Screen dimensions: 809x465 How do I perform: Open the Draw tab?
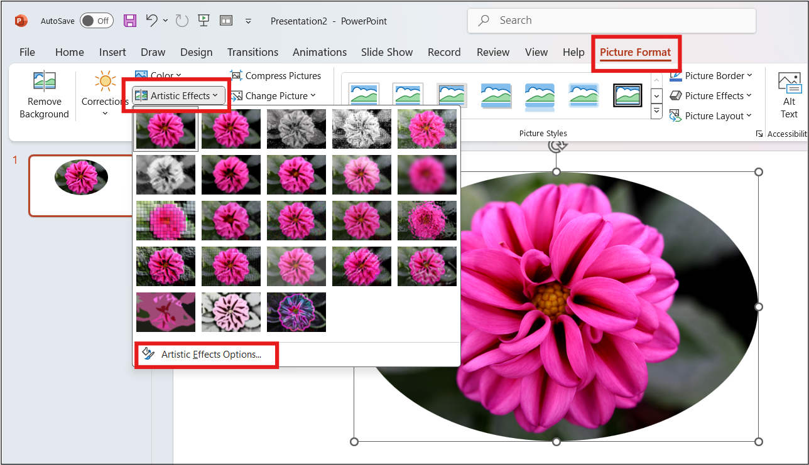(153, 52)
